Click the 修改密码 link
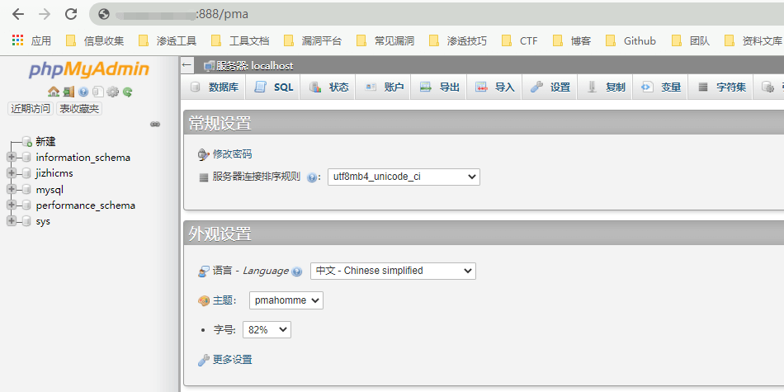 (x=233, y=154)
